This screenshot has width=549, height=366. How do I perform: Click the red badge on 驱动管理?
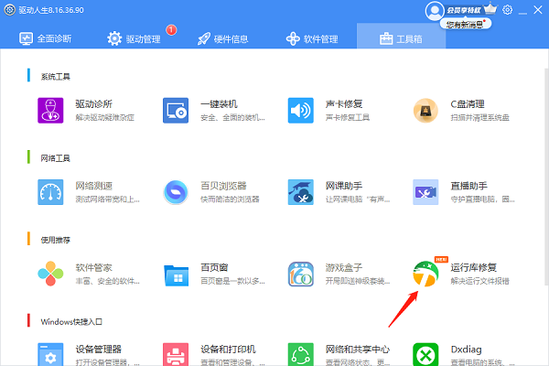[171, 30]
